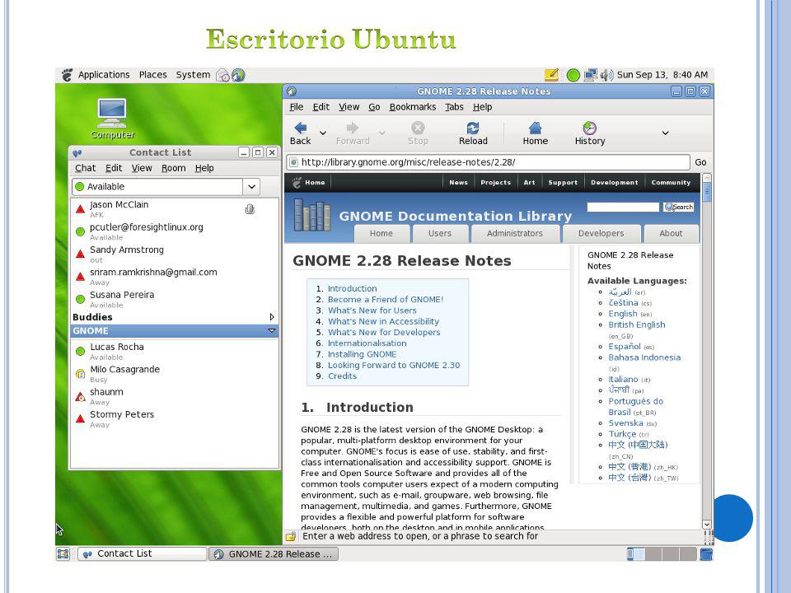
Task: Select contact Sandy Armstrong
Action: [x=174, y=254]
